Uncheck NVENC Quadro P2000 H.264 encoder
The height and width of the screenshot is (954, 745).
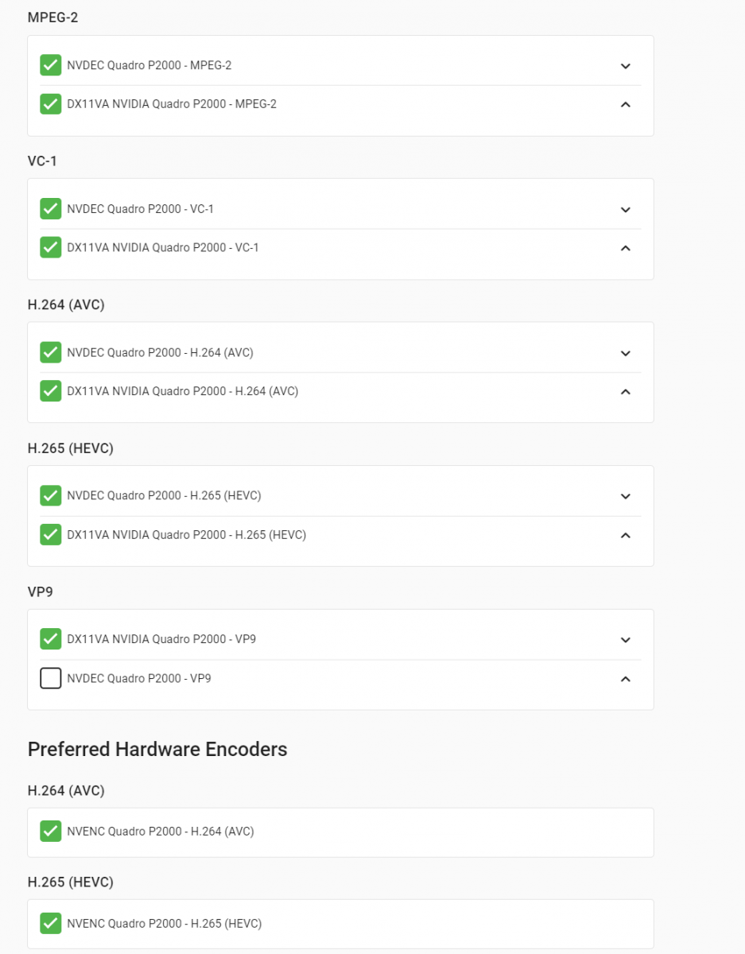tap(51, 832)
